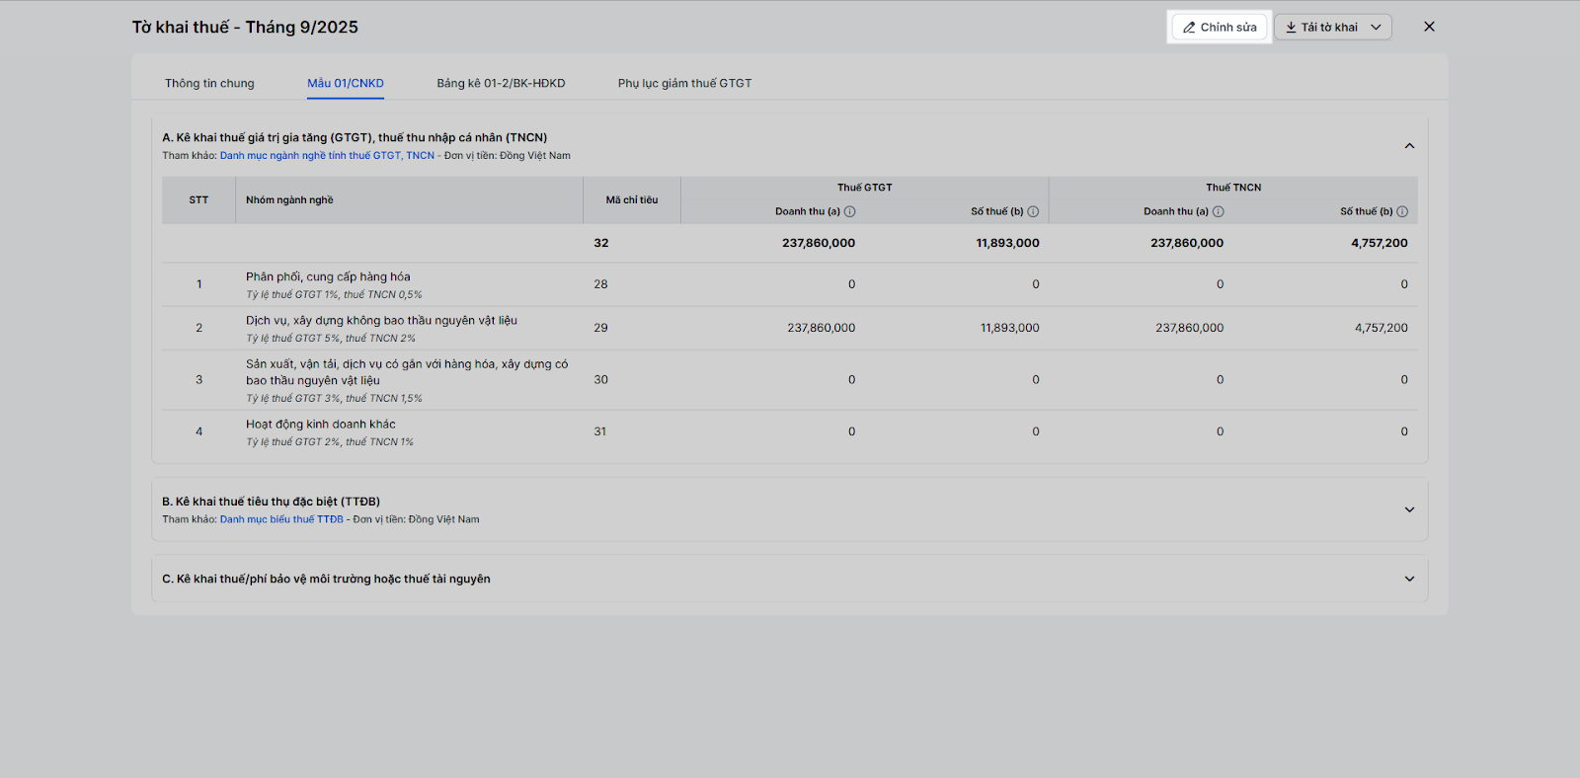This screenshot has width=1580, height=778.
Task: Switch to the Thông tin chung tab
Action: (x=209, y=83)
